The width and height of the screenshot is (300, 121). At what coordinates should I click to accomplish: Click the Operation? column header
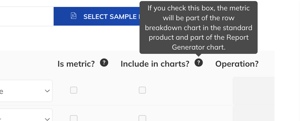tap(237, 64)
